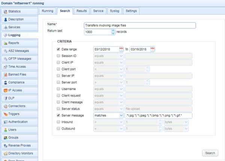Screen dimensions: 225x161
Task: Open the end date calendar picker
Action: [152, 49]
